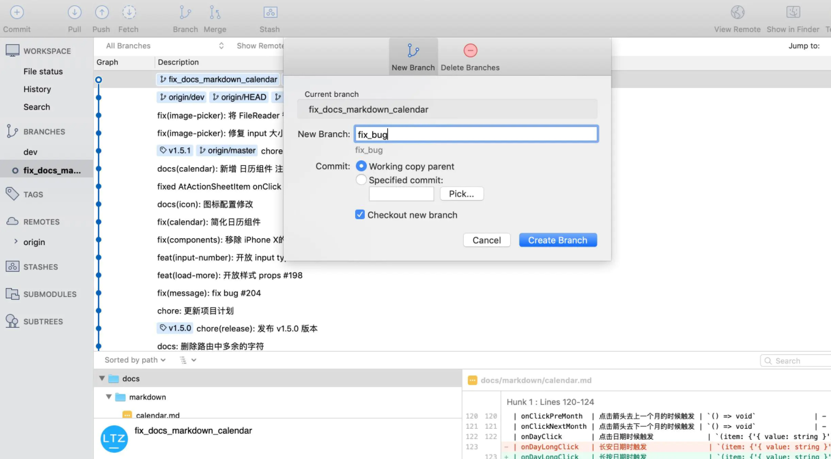Click the Push toolbar icon
This screenshot has width=831, height=459.
tap(102, 12)
